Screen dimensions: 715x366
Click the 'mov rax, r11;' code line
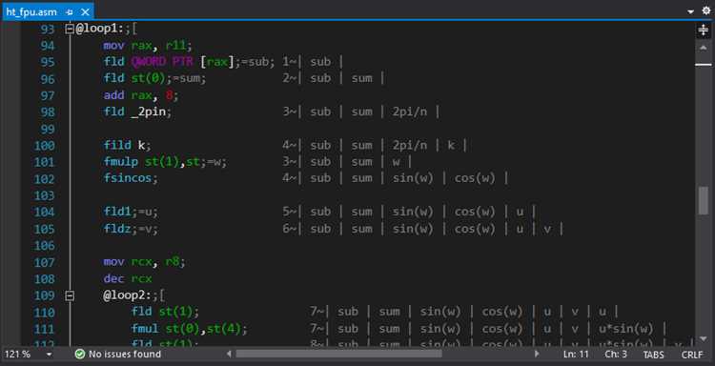(148, 46)
